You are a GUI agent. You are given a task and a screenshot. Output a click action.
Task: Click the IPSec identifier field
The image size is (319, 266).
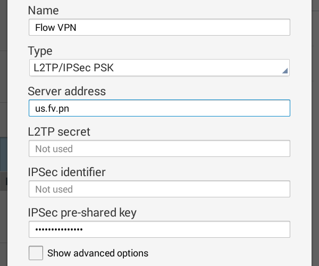pyautogui.click(x=158, y=189)
